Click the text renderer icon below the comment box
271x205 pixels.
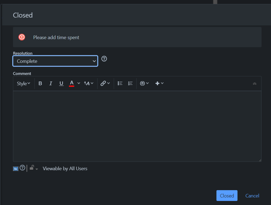[x=15, y=168]
